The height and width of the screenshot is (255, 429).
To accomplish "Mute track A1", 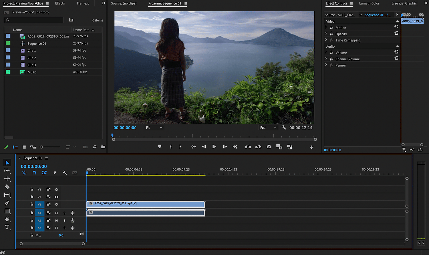I will pos(56,213).
